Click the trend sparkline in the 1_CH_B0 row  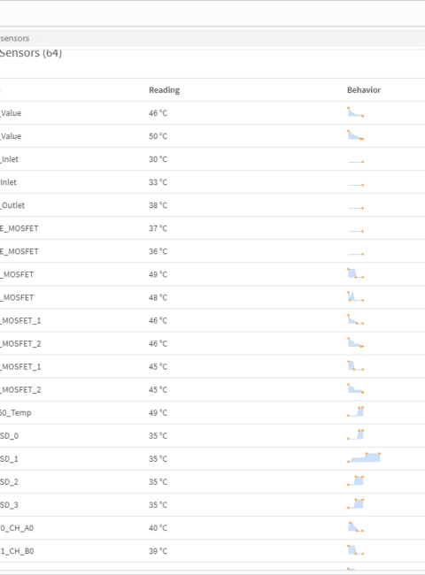coord(356,549)
